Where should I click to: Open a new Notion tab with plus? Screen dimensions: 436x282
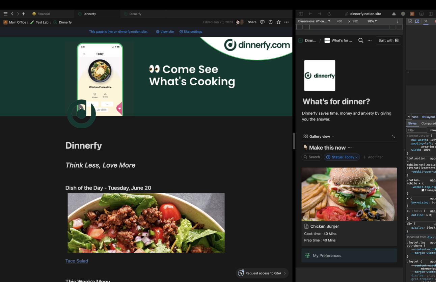click(x=23, y=14)
